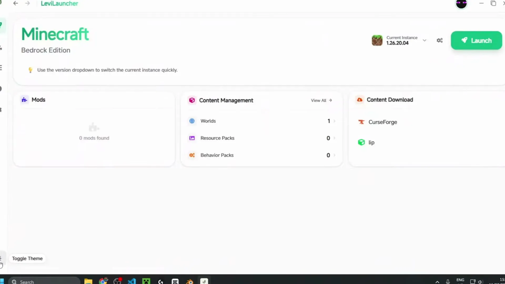
Task: Go forward with the right arrow
Action: 27,3
